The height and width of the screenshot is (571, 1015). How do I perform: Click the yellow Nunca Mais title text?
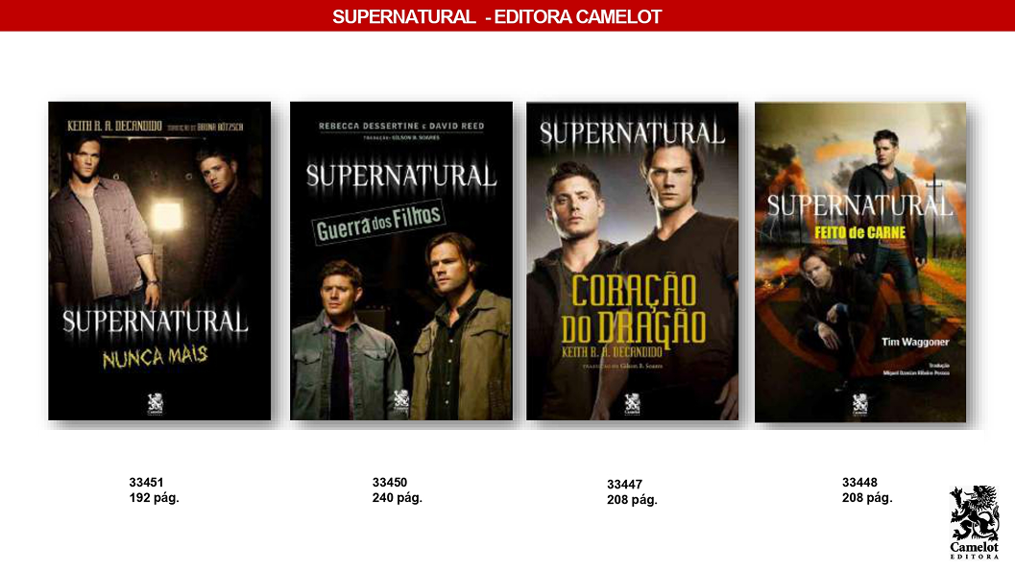coord(156,356)
